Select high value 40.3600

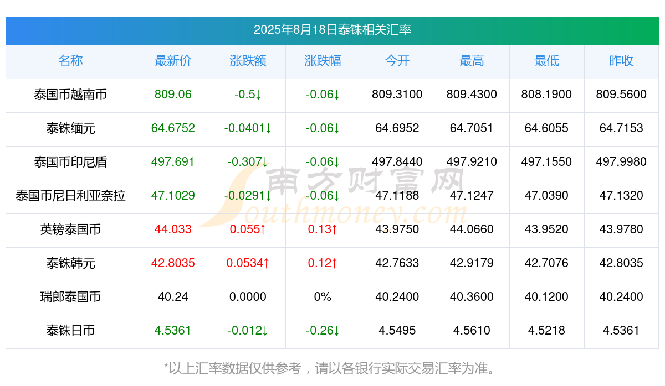point(472,297)
